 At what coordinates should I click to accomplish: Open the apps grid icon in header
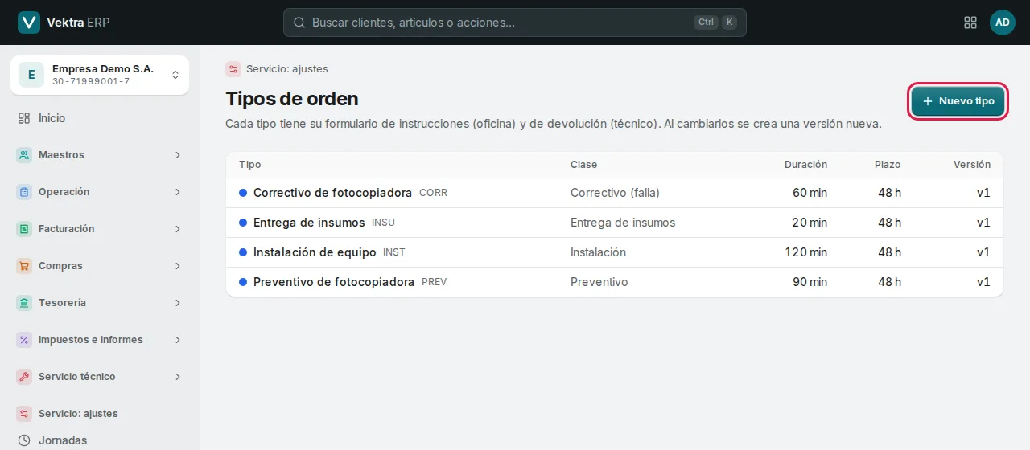click(x=970, y=22)
